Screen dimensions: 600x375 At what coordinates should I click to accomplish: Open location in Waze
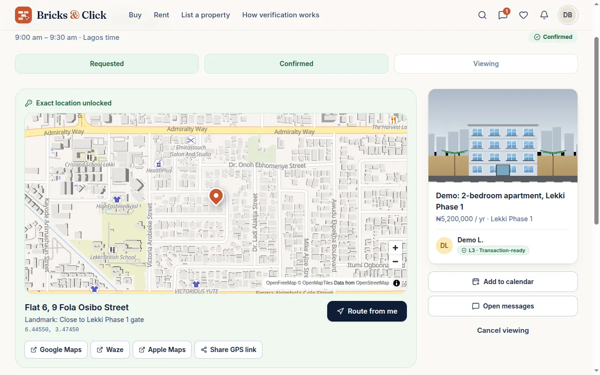coord(110,350)
